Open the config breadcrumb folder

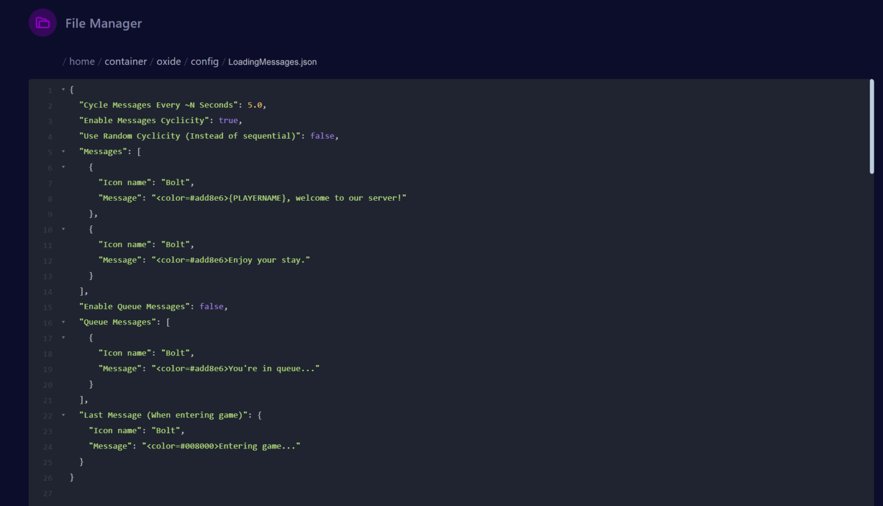205,62
